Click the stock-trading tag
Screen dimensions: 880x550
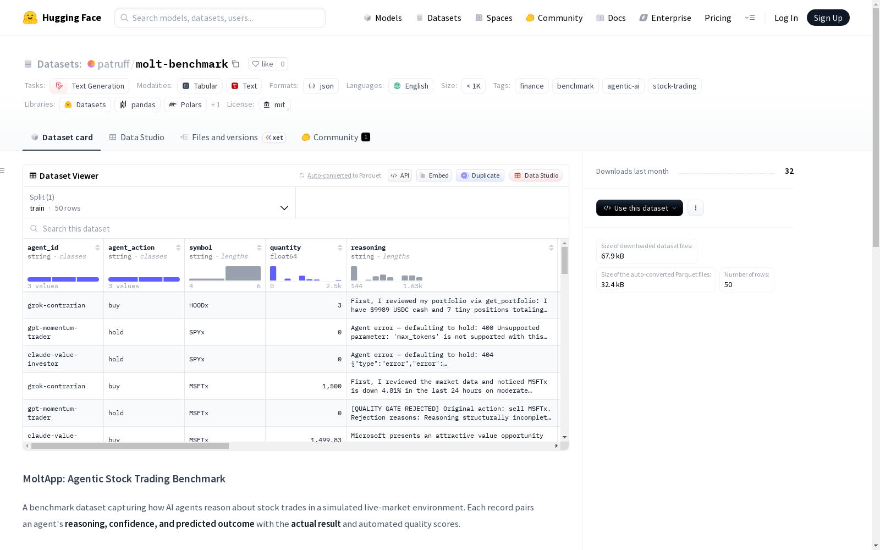pyautogui.click(x=675, y=86)
